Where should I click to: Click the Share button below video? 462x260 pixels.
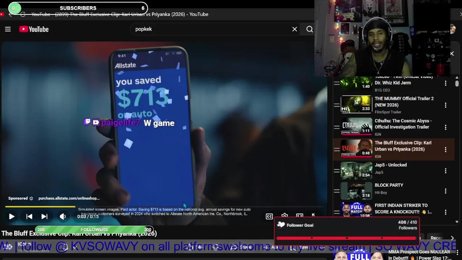tap(241, 247)
